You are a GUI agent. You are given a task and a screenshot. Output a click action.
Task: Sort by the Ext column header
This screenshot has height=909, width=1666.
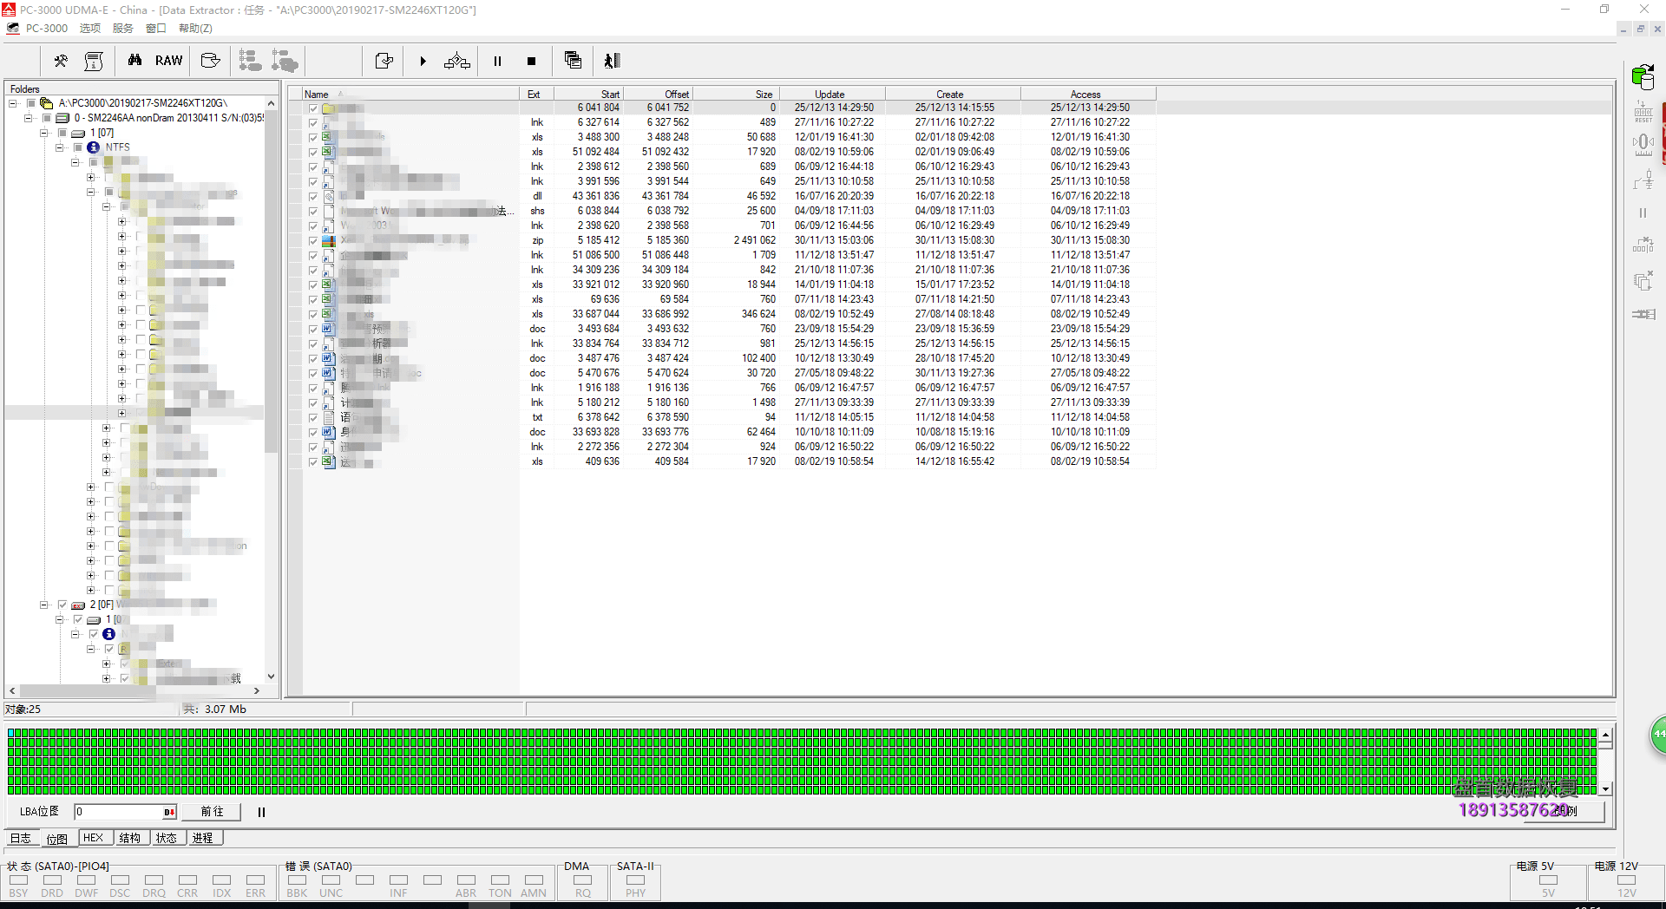tap(536, 94)
